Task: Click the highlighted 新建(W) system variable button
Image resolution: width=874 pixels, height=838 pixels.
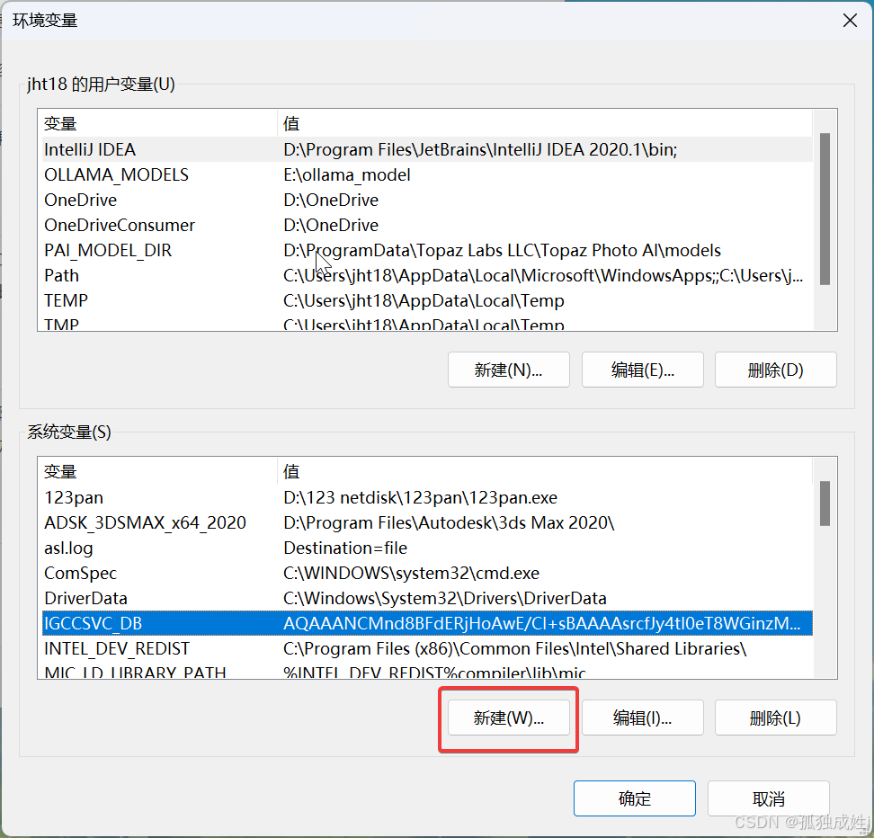Action: tap(508, 717)
